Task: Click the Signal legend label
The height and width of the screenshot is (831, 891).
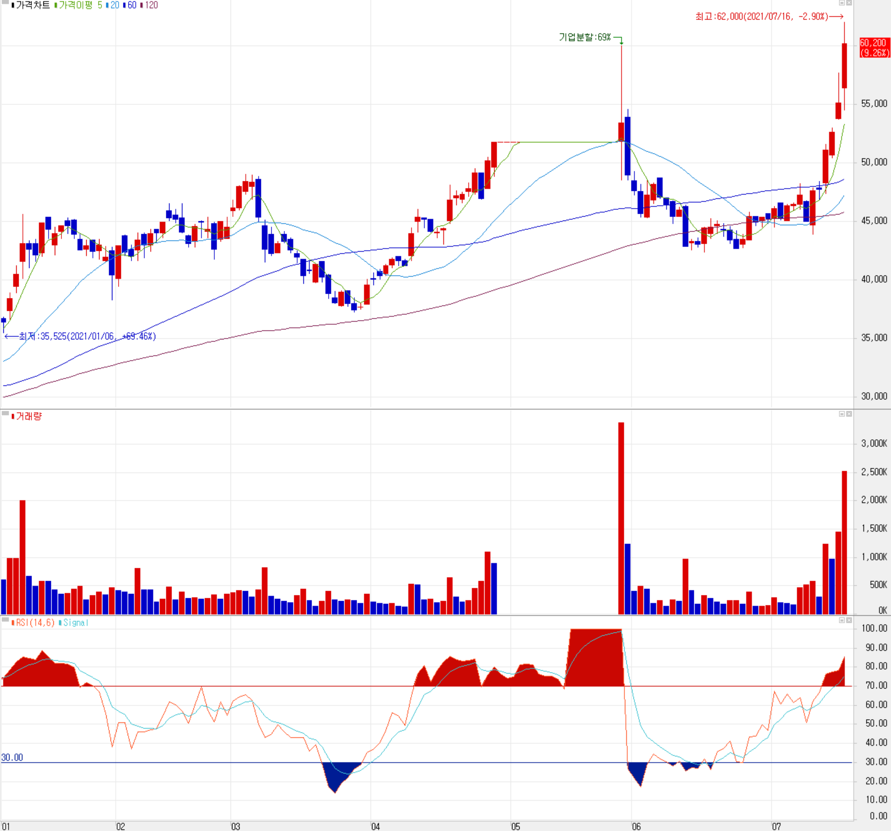Action: 76,623
